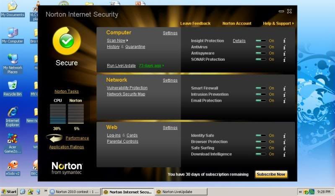
Task: Click the Norton usage meter
Action: 76,114
